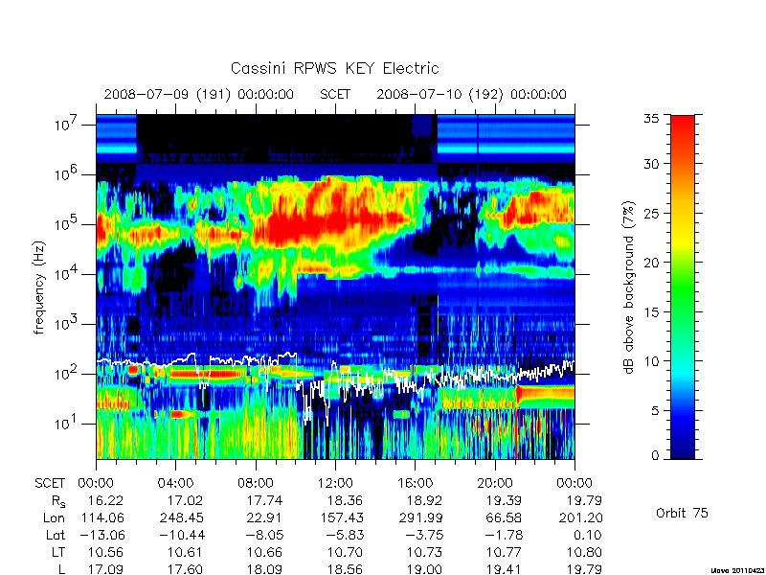
Task: Click the 'SCET' row header below the plot
Action: [50, 483]
